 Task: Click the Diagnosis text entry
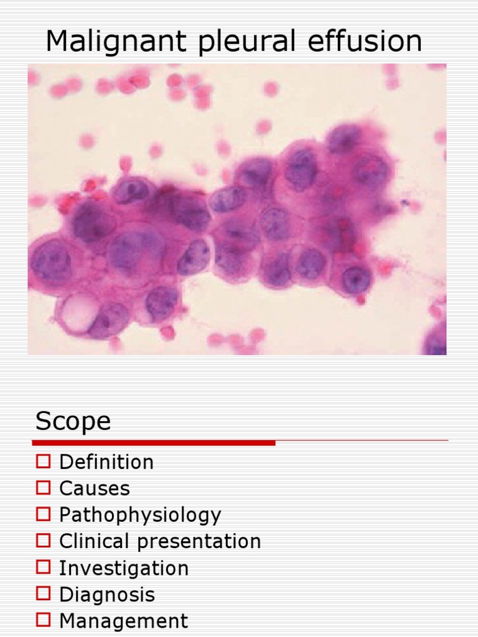(106, 595)
